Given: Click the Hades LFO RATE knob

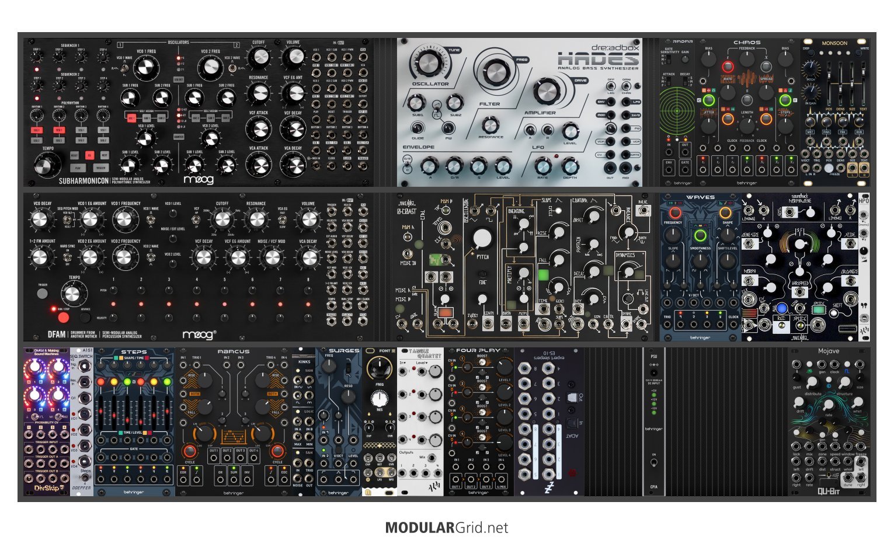Looking at the screenshot, I should pos(542,165).
